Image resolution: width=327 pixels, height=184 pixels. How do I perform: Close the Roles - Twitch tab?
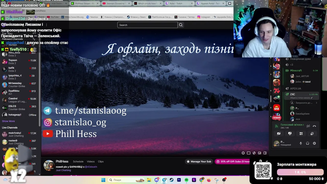pyautogui.click(x=192, y=3)
